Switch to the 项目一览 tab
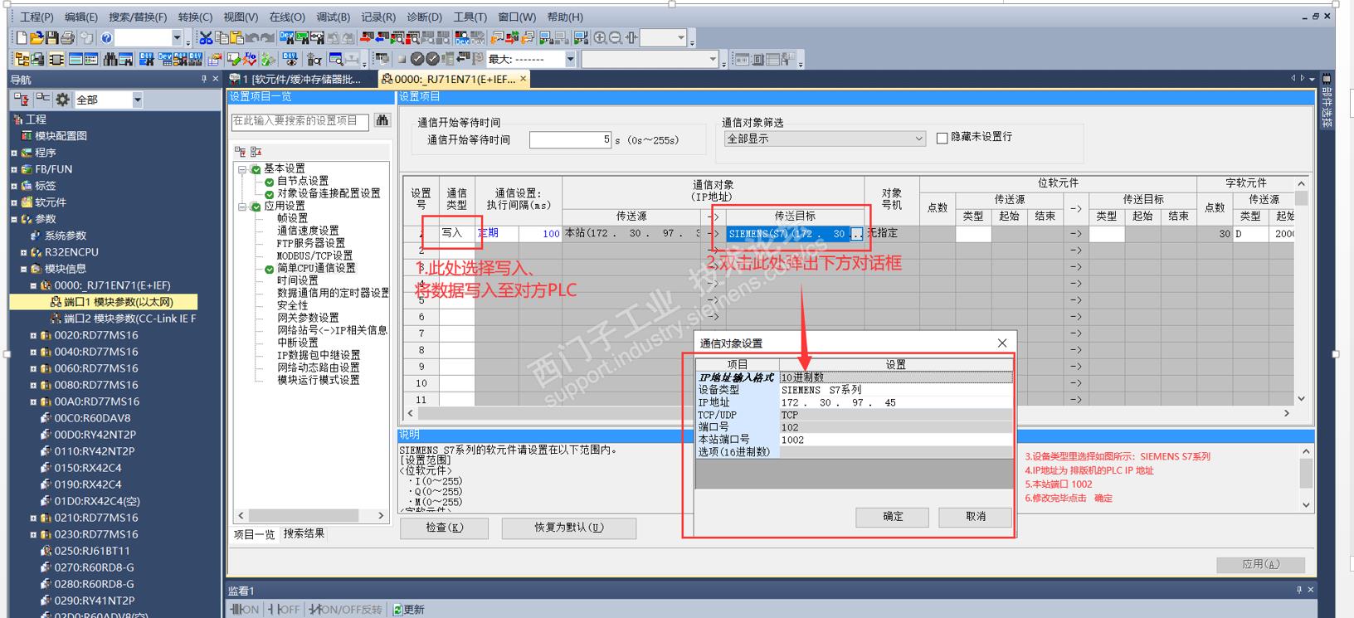This screenshot has height=618, width=1354. 254,534
